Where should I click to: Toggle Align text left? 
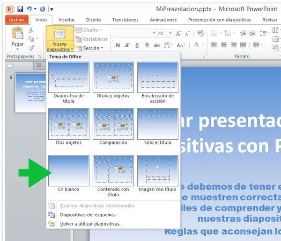coord(214,45)
